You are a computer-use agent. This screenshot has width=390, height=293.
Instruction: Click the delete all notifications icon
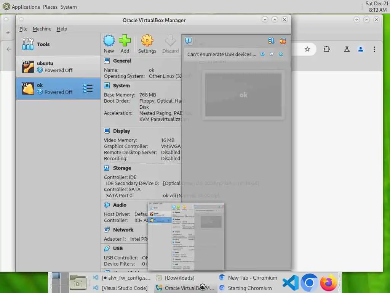coord(283,40)
